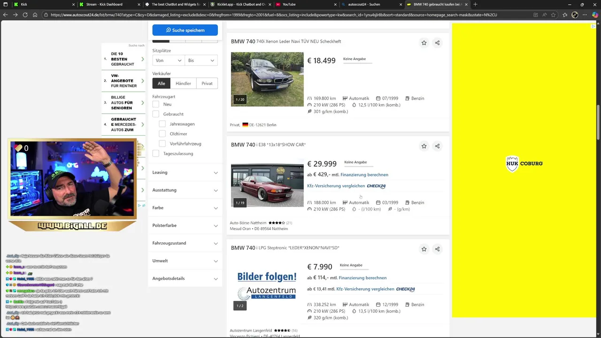Screen dimensions: 601x338
Task: Open VW-Angebote für Rentner ad link
Action: click(x=124, y=81)
